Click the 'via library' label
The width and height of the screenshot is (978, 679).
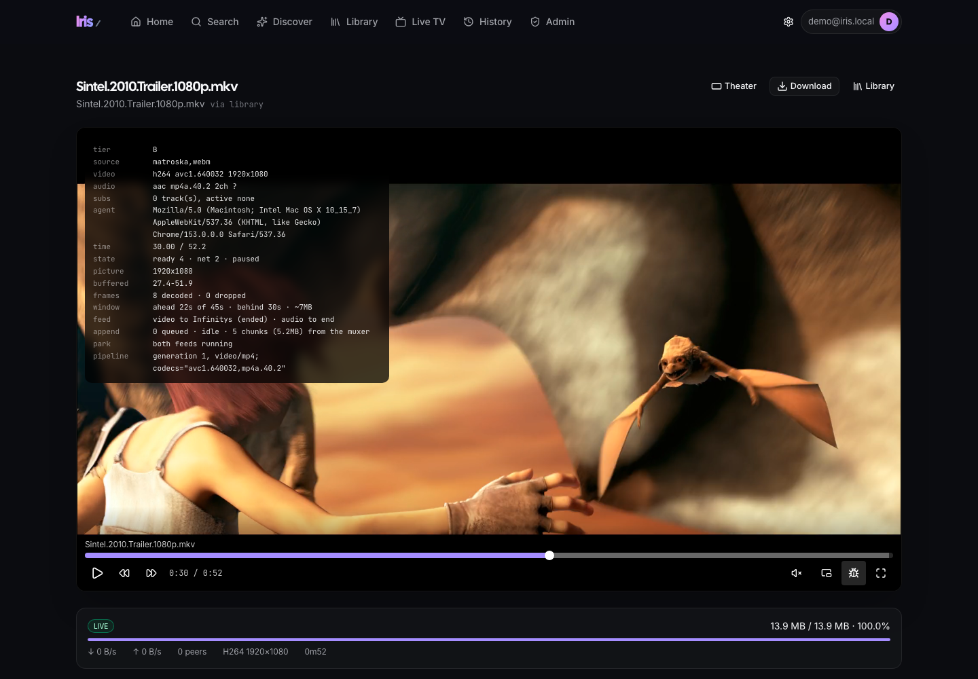pyautogui.click(x=236, y=105)
